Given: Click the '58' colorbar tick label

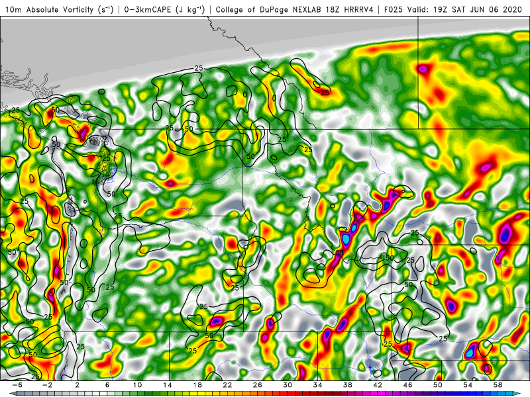Looking at the screenshot, I should (x=498, y=385).
